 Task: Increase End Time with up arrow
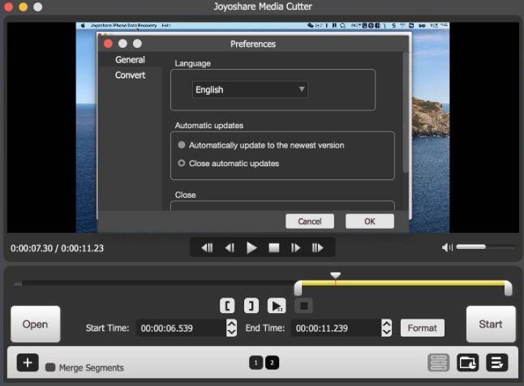pyautogui.click(x=387, y=324)
